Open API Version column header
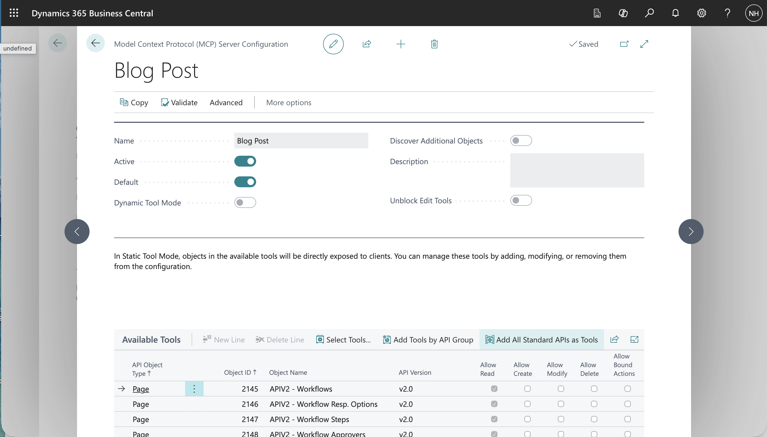Screen dimensions: 767x437 415,373
